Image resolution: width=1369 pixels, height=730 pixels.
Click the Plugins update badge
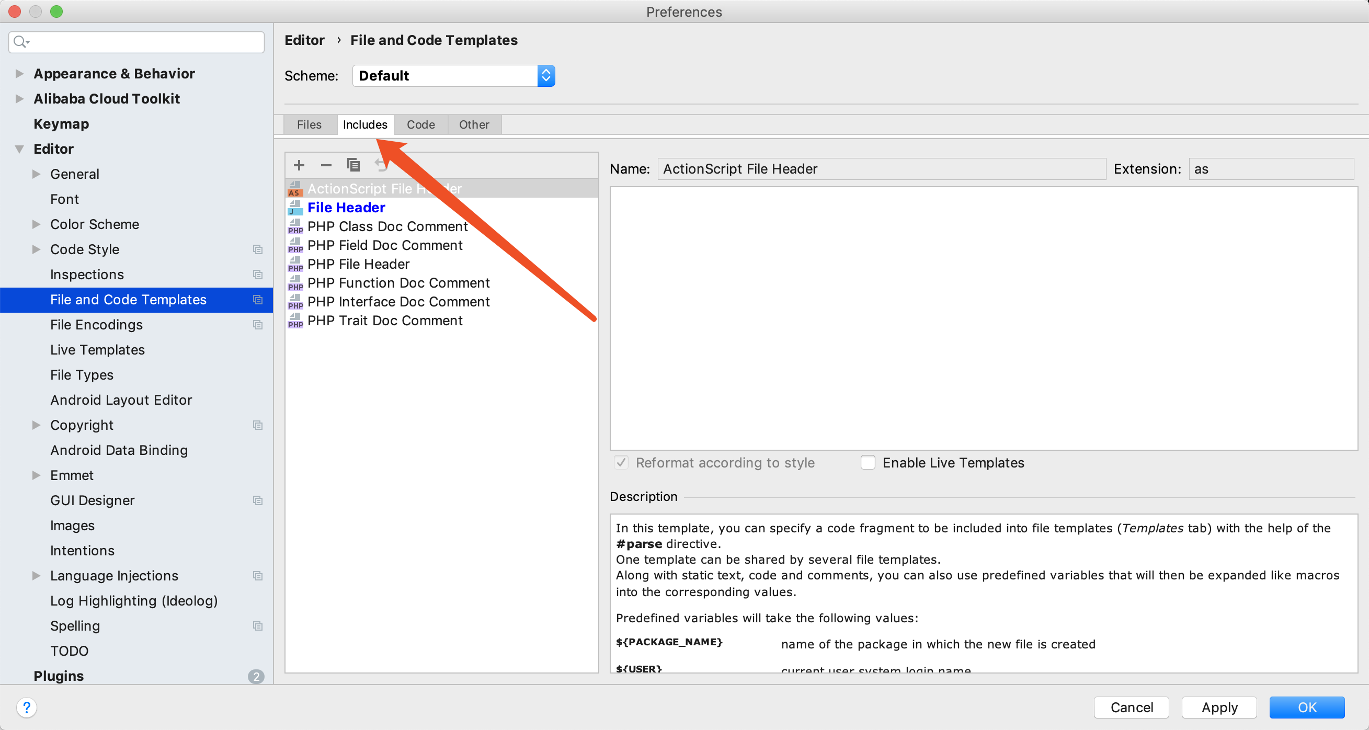(x=256, y=676)
